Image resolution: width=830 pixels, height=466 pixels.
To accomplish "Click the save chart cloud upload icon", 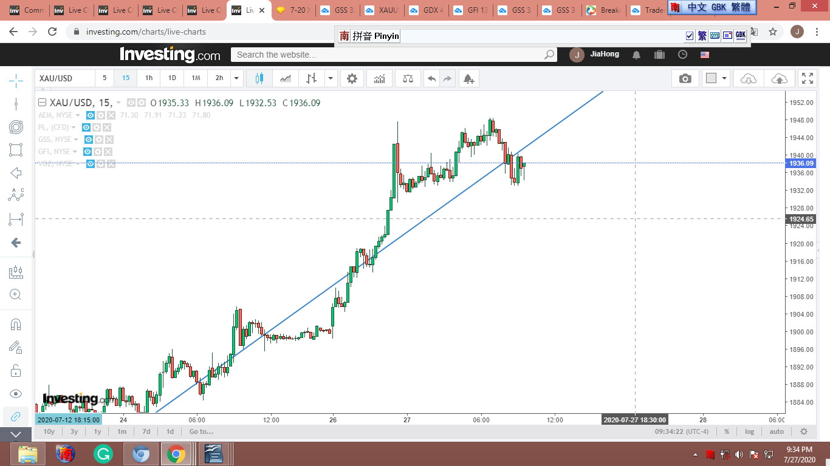I will (x=779, y=78).
